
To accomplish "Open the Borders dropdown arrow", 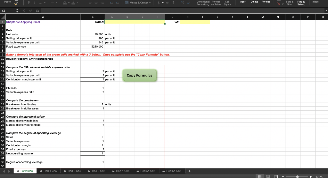I will (x=57, y=3).
